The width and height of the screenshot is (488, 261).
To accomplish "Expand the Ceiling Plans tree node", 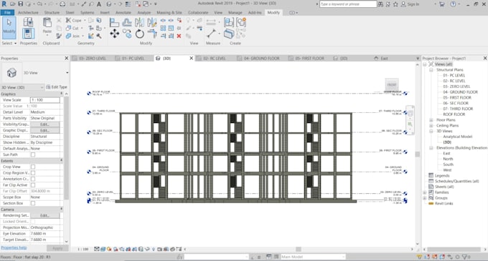I will click(431, 126).
